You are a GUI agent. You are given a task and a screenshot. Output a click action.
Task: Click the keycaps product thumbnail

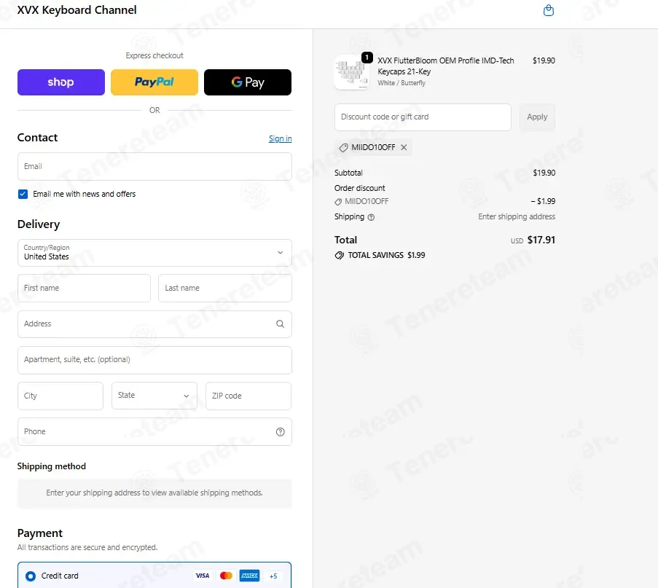tap(352, 71)
